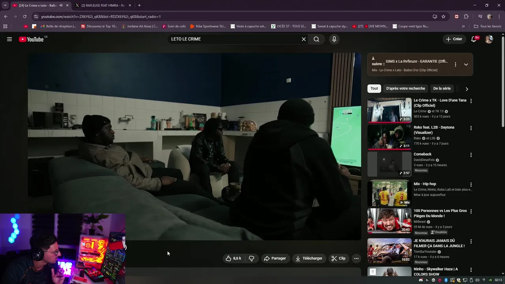Select the Tout filter chip
The width and height of the screenshot is (505, 284).
click(x=374, y=88)
